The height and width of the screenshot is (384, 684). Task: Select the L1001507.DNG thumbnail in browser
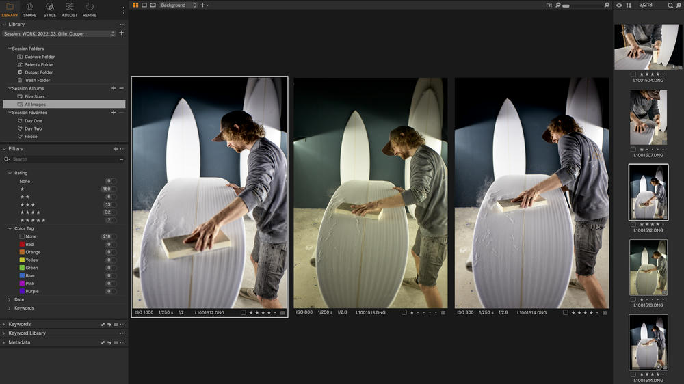[x=648, y=117]
